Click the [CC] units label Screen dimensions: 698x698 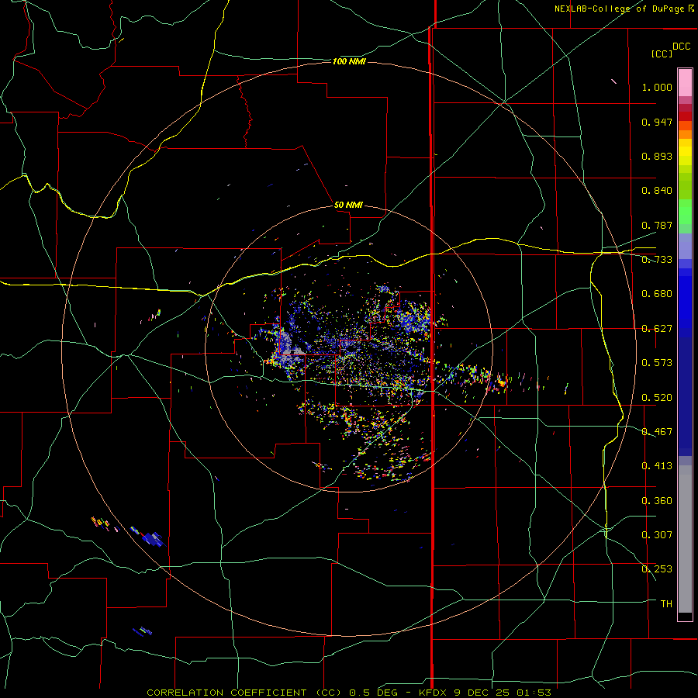[662, 54]
